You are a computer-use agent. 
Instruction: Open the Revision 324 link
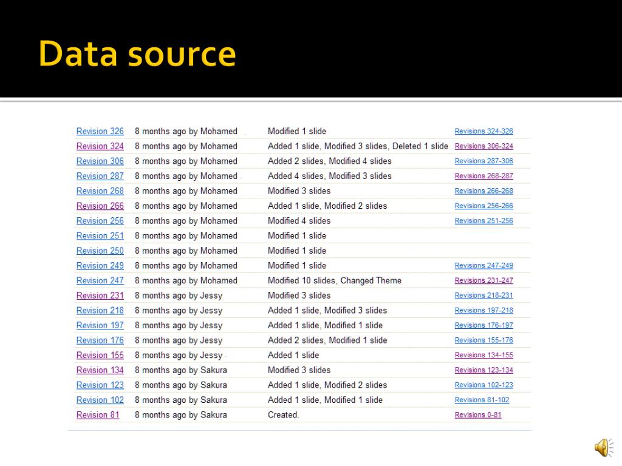(x=100, y=146)
